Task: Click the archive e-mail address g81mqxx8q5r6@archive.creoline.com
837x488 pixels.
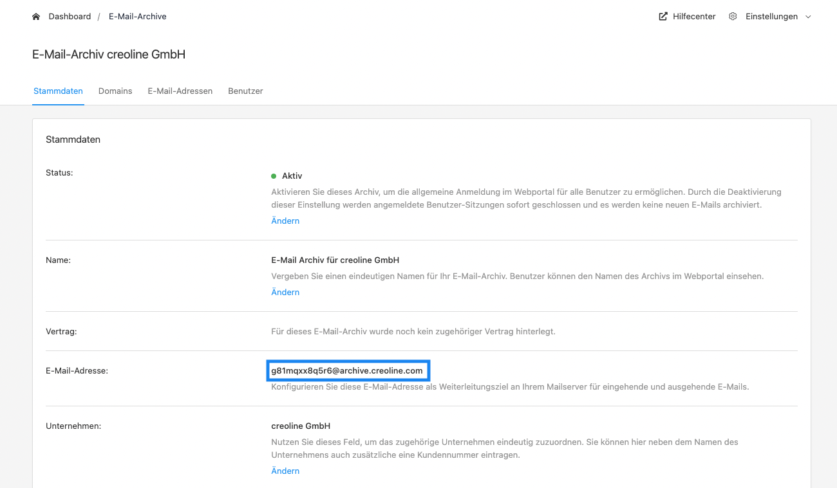Action: [x=347, y=371]
